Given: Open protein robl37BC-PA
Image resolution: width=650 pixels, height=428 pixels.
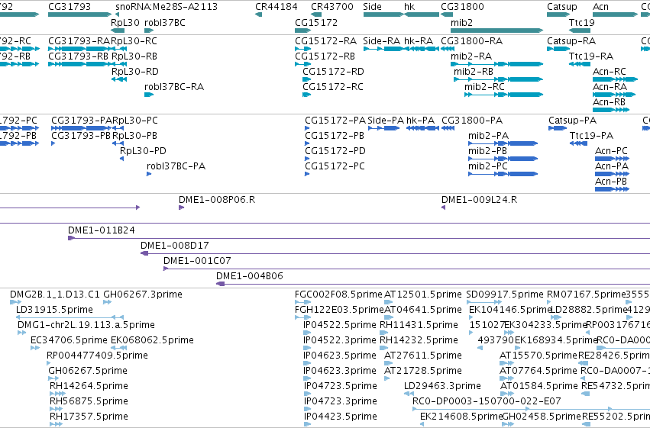Looking at the screenshot, I should (176, 166).
